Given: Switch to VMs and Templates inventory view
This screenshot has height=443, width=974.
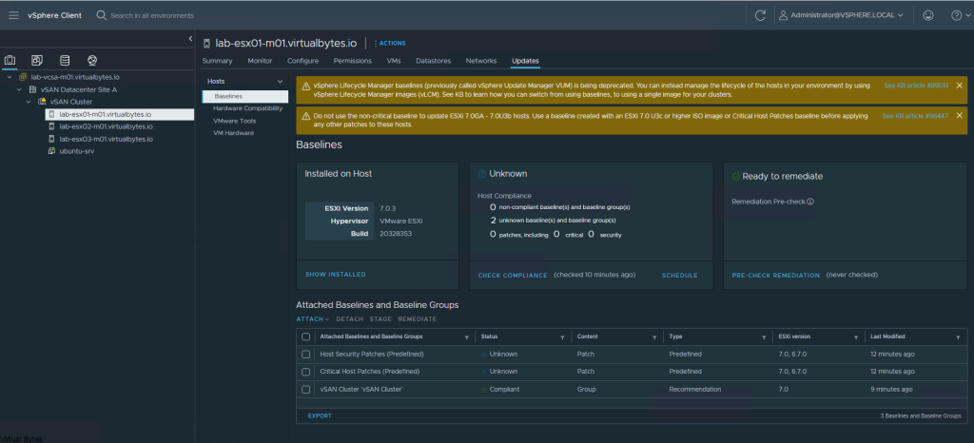Looking at the screenshot, I should pos(37,60).
